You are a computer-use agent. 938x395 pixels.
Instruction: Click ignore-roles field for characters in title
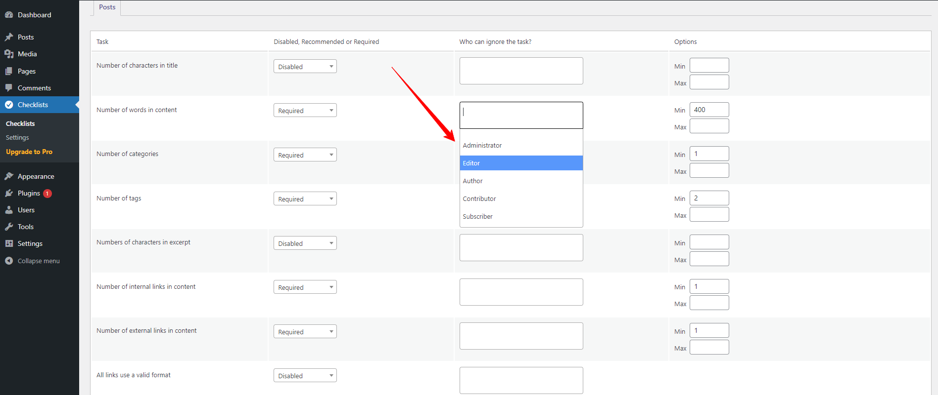click(521, 71)
